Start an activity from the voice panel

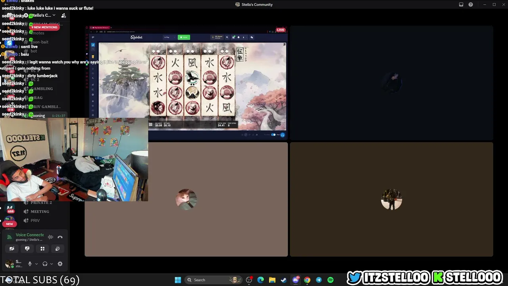(x=42, y=249)
